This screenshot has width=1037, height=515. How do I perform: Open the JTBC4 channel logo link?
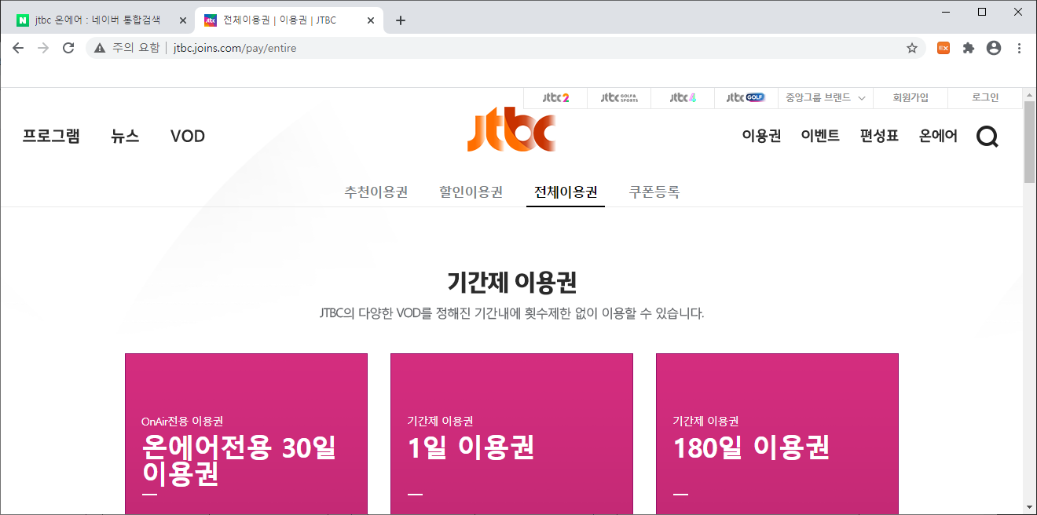tap(683, 98)
